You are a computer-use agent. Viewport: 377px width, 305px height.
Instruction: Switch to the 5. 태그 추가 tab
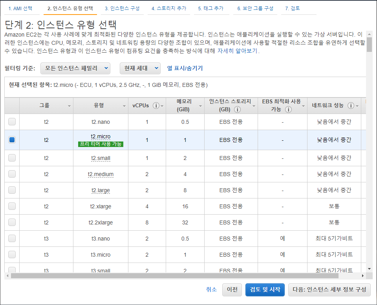pos(211,8)
